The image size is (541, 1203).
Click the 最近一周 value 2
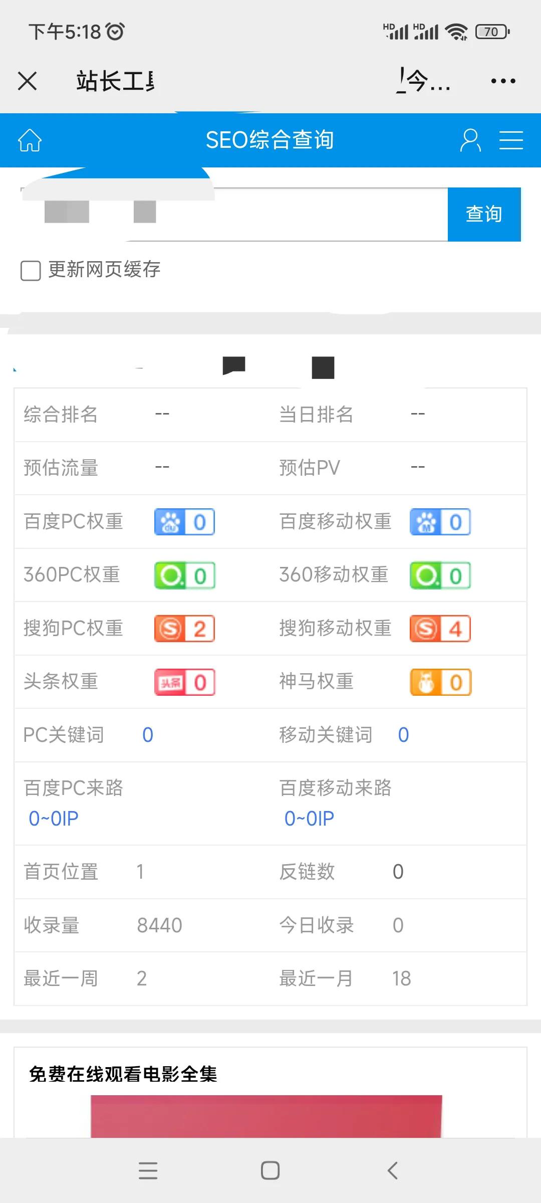point(142,978)
